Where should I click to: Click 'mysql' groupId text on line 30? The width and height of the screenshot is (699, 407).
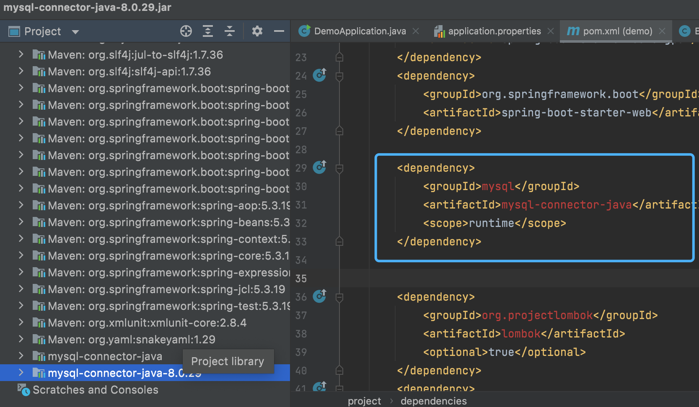498,186
